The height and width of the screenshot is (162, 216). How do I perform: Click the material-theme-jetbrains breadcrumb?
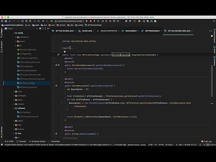tap(12, 25)
